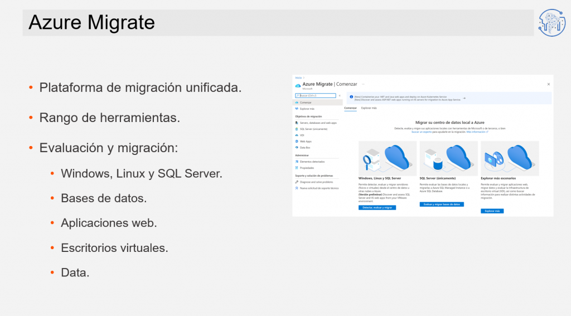
Task: Click the Diagnose and solve problems wrench icon
Action: (297, 182)
